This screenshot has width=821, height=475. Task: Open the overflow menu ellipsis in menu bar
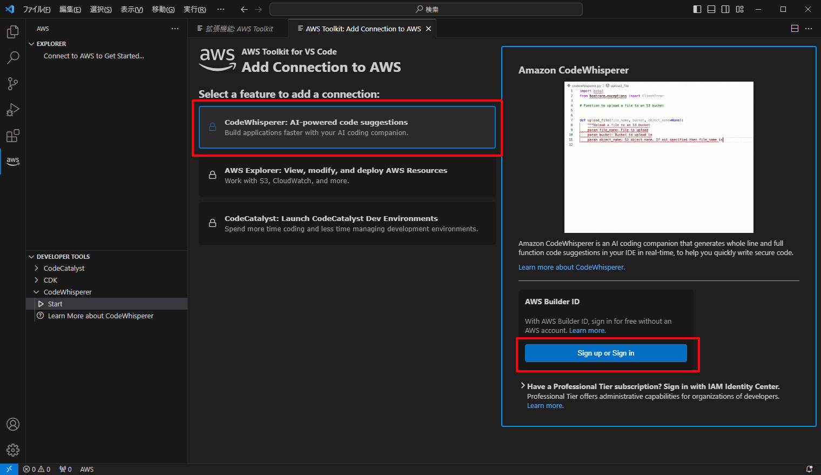pos(220,9)
